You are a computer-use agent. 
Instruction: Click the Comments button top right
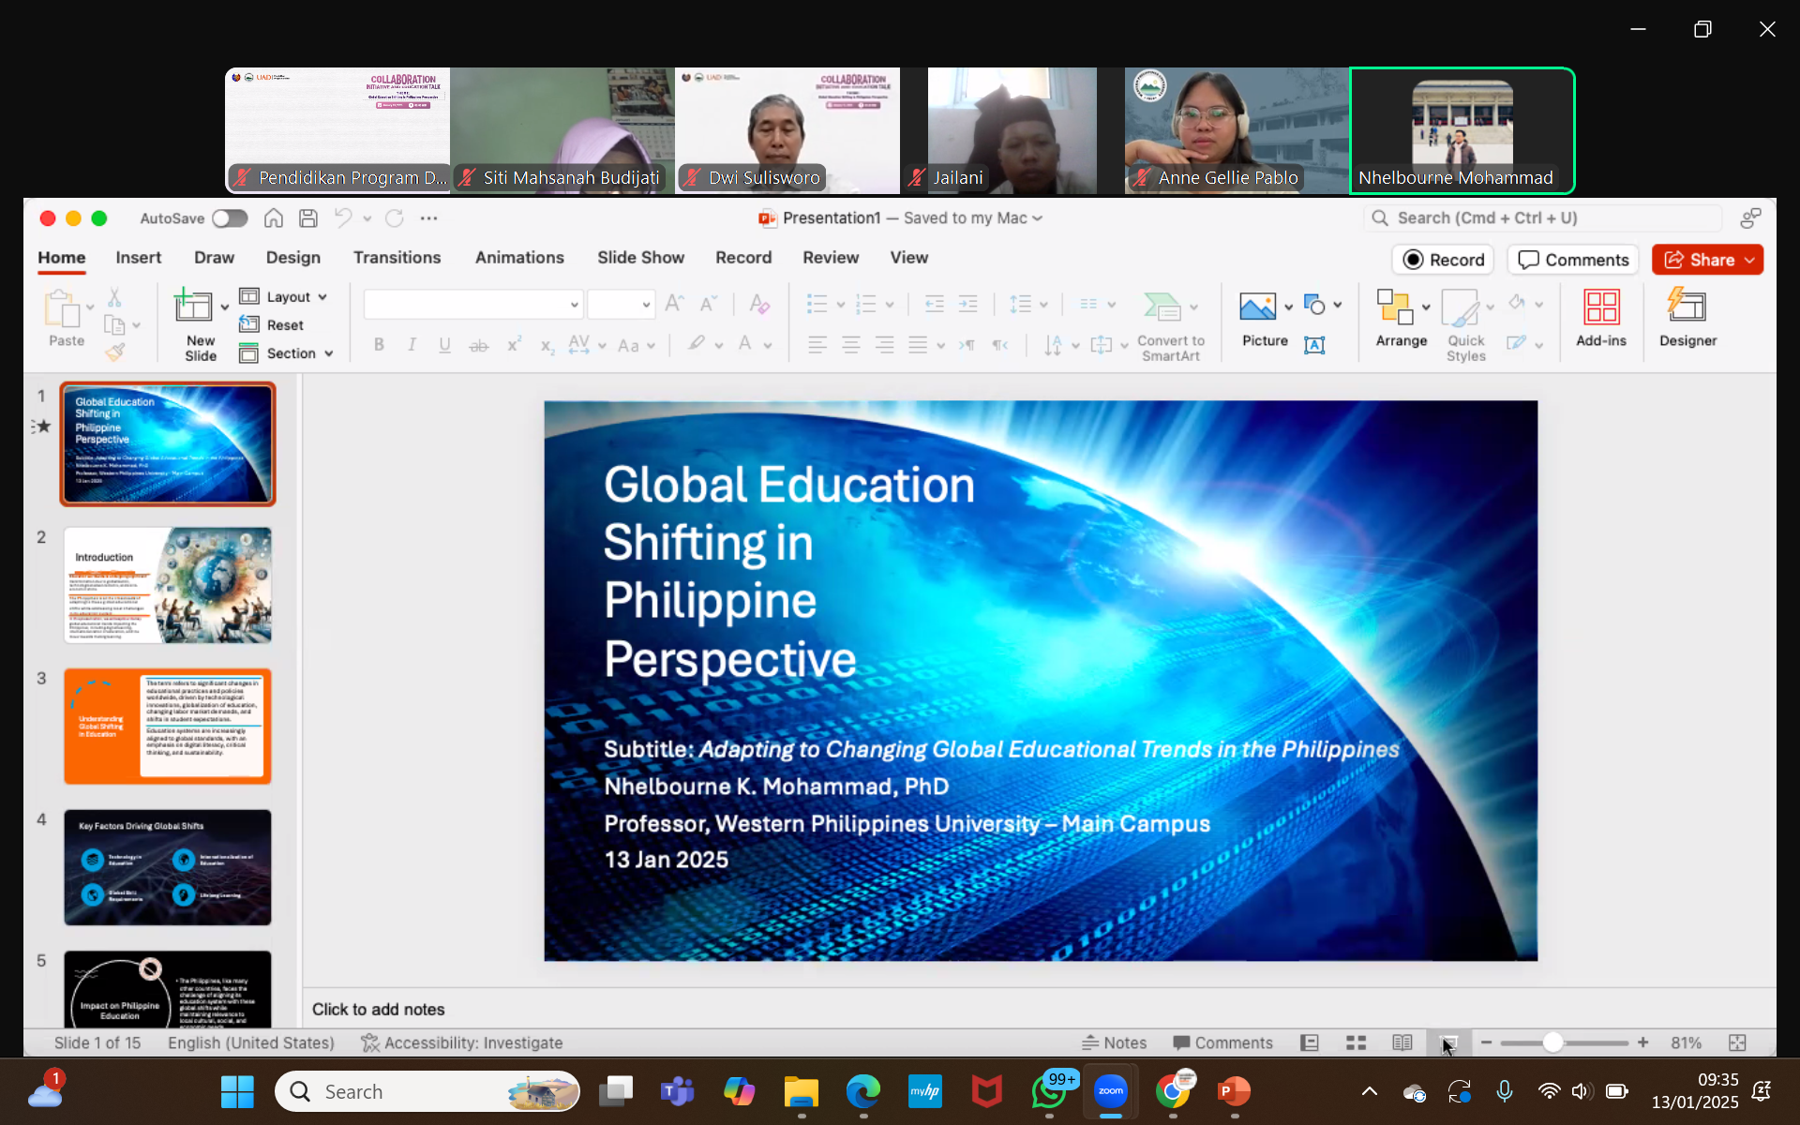point(1573,260)
